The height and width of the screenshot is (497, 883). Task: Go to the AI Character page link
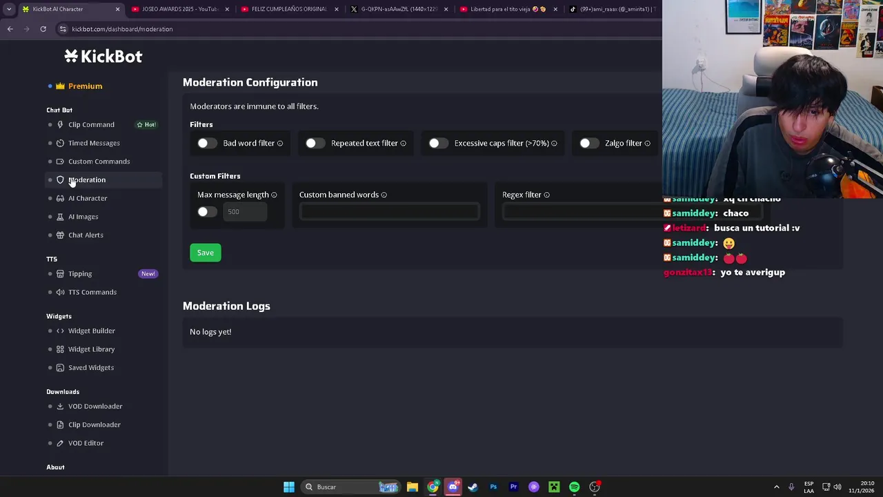[88, 198]
